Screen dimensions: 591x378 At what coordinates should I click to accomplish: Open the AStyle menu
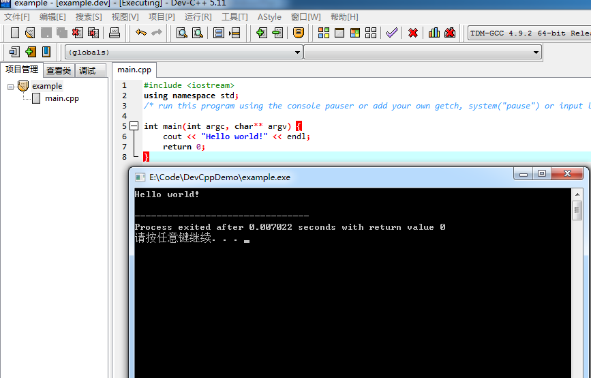click(x=269, y=17)
